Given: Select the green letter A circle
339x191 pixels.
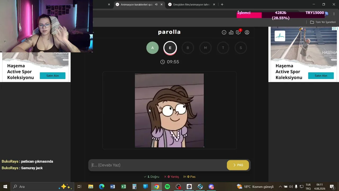Looking at the screenshot, I should (153, 48).
